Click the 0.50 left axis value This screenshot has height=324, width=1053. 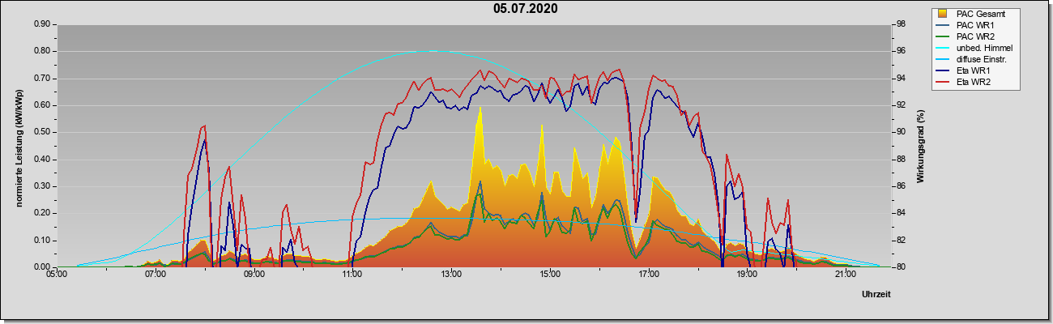point(42,132)
